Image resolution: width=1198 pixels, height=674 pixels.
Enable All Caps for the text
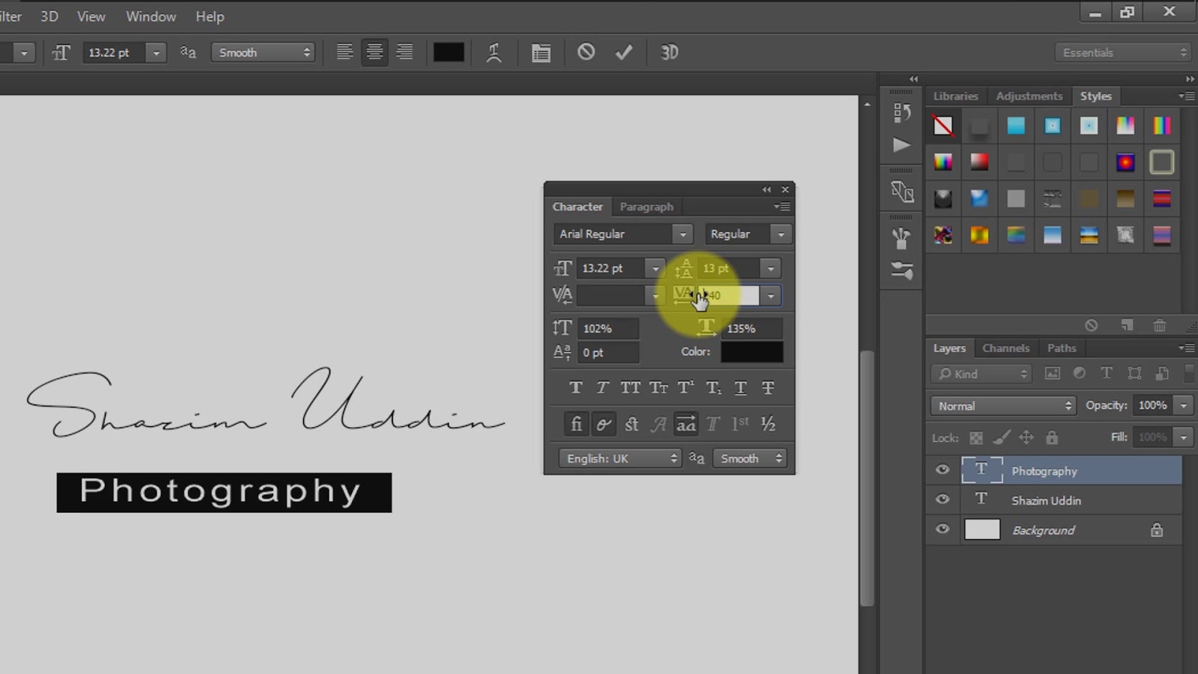(x=630, y=387)
